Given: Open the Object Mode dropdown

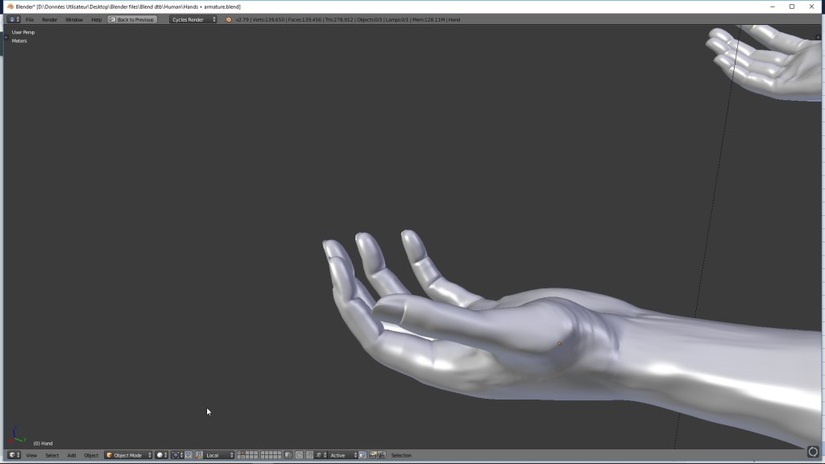Looking at the screenshot, I should 129,455.
